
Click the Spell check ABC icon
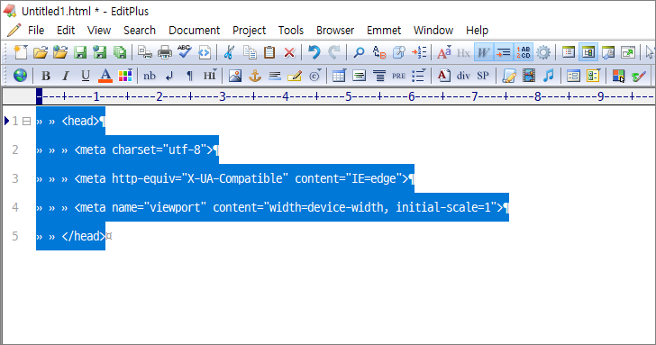(x=184, y=52)
